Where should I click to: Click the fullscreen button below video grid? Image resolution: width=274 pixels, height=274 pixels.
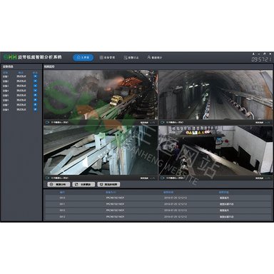coord(83,184)
